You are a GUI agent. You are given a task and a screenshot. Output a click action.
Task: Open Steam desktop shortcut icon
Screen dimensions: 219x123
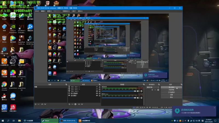[x=22, y=17]
